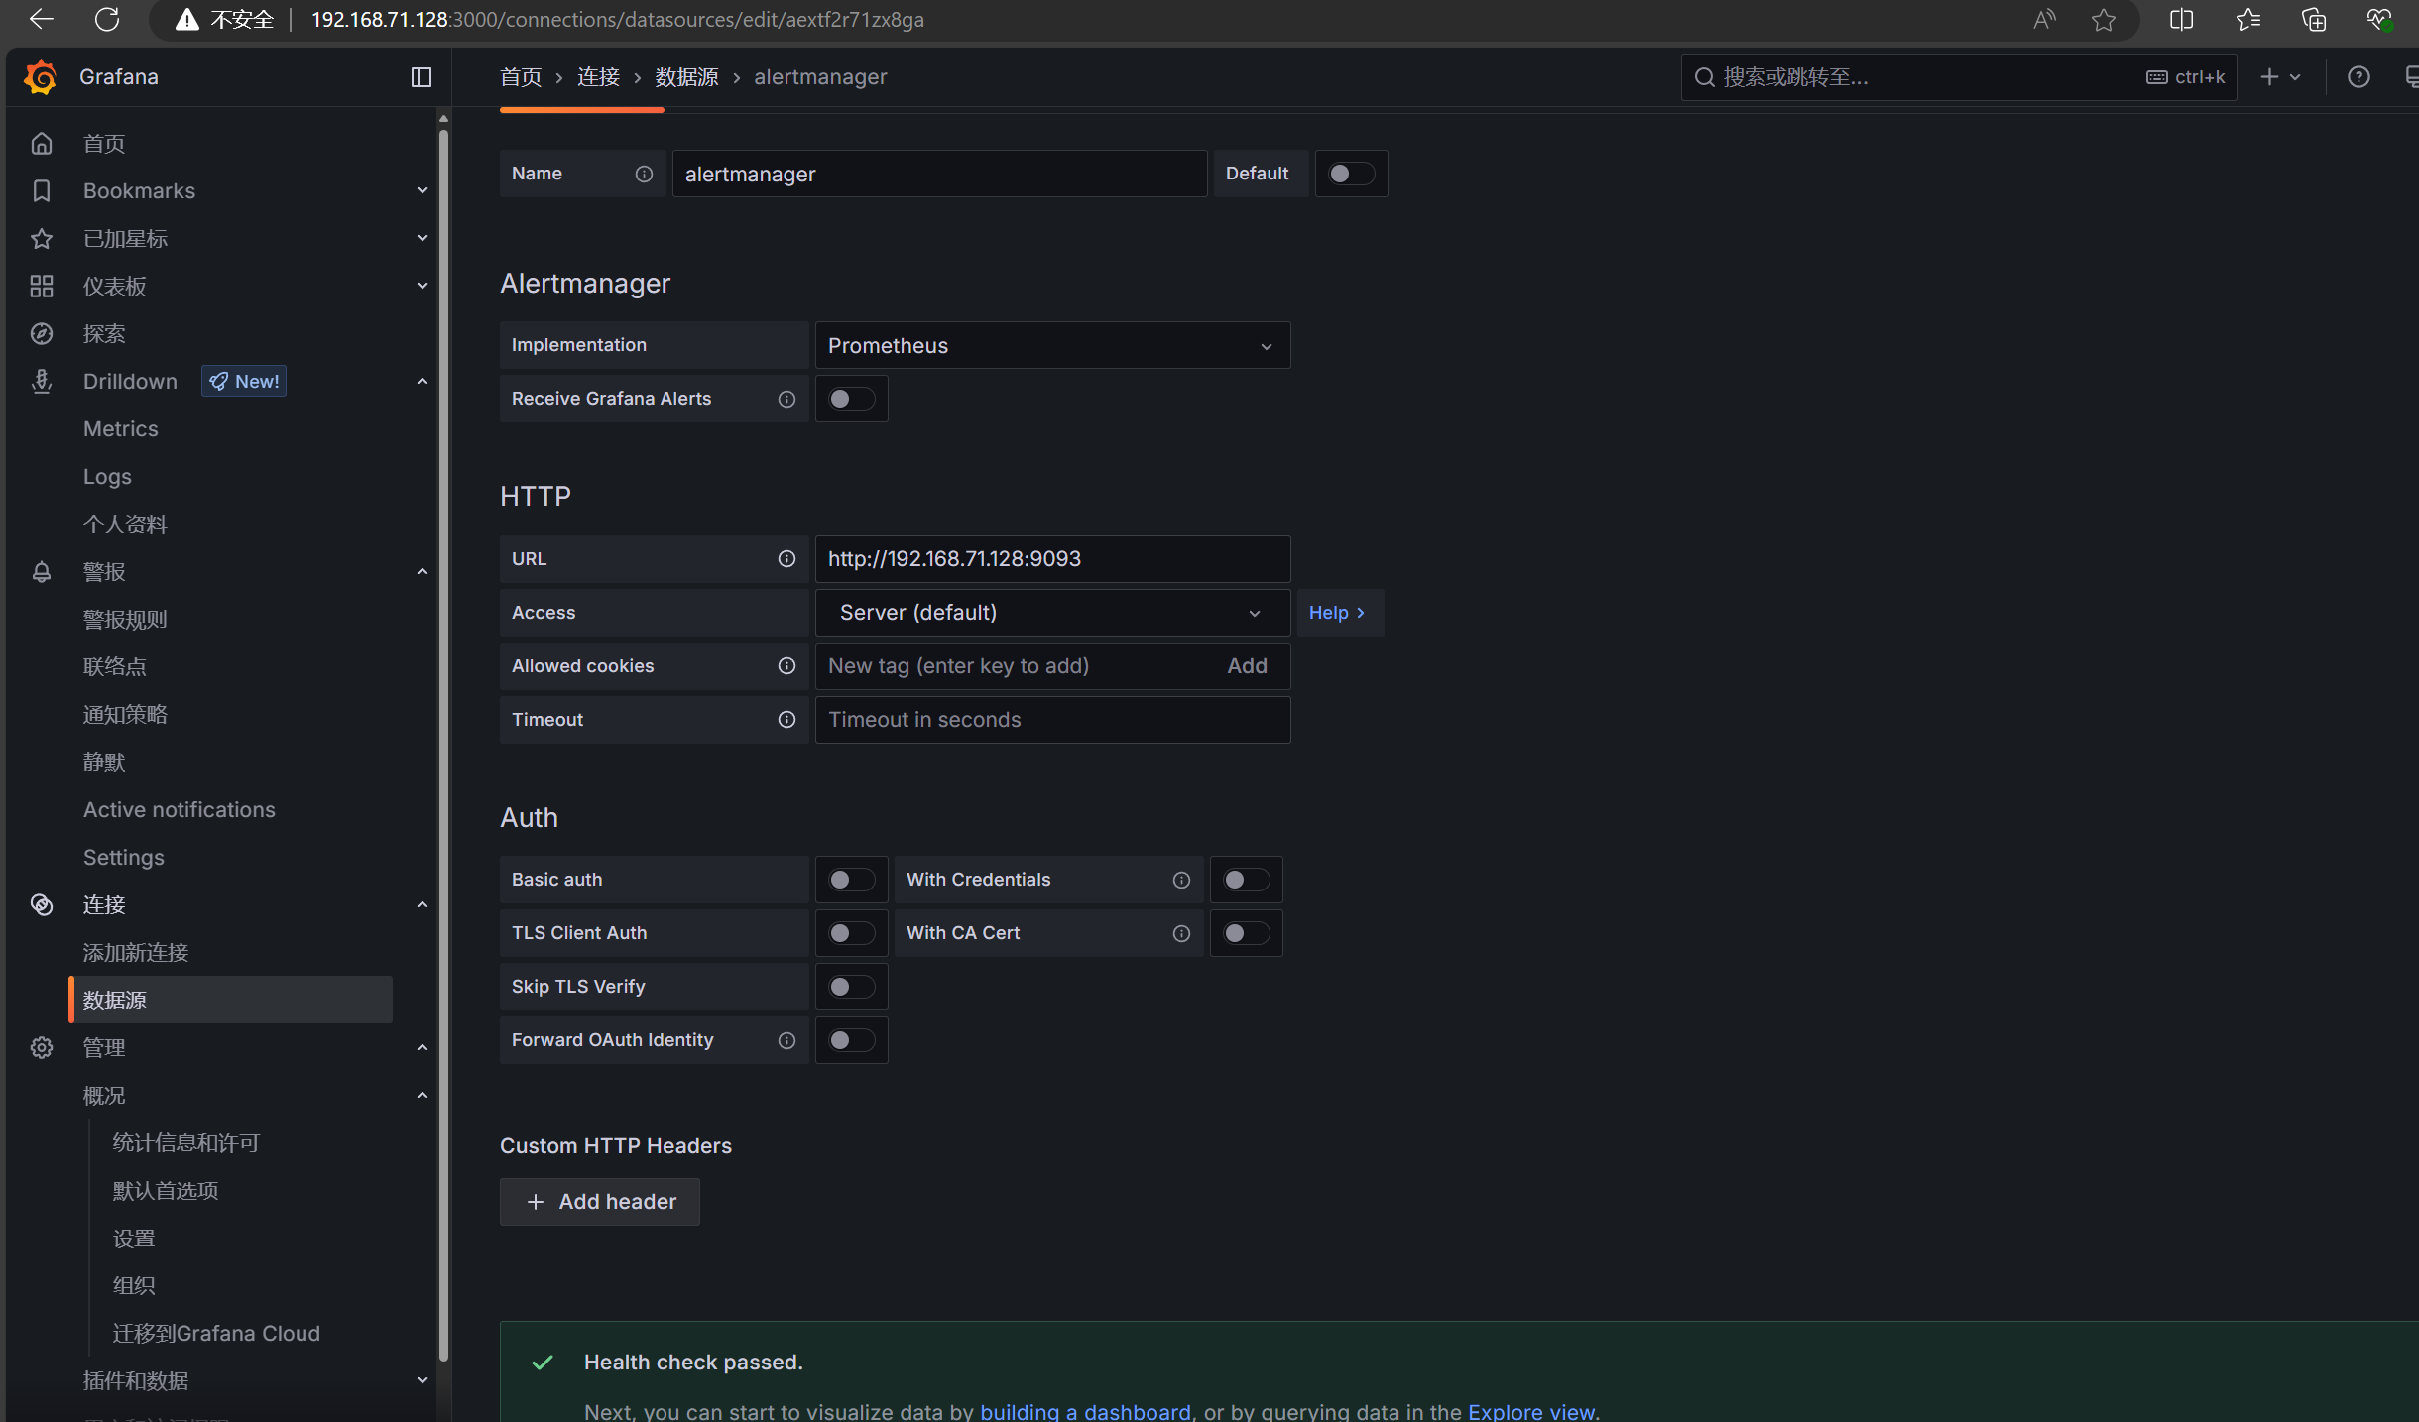Click the info icon for With Credentials
The width and height of the screenshot is (2419, 1422).
(x=1182, y=881)
